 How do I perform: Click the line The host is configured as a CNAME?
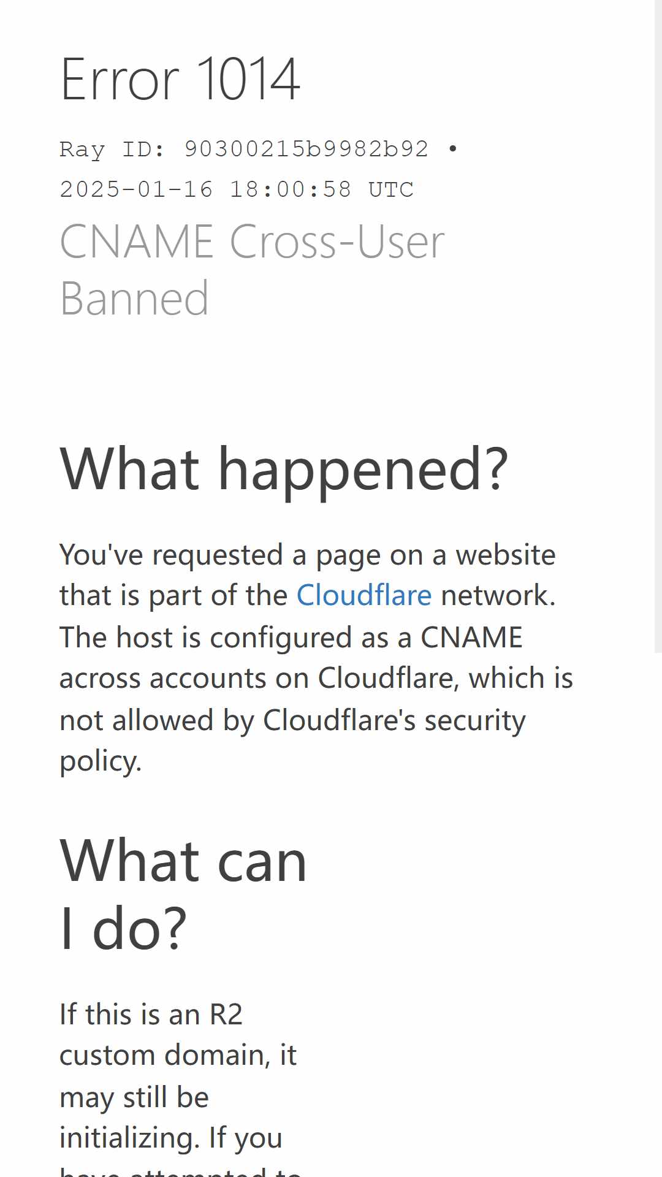pos(291,637)
